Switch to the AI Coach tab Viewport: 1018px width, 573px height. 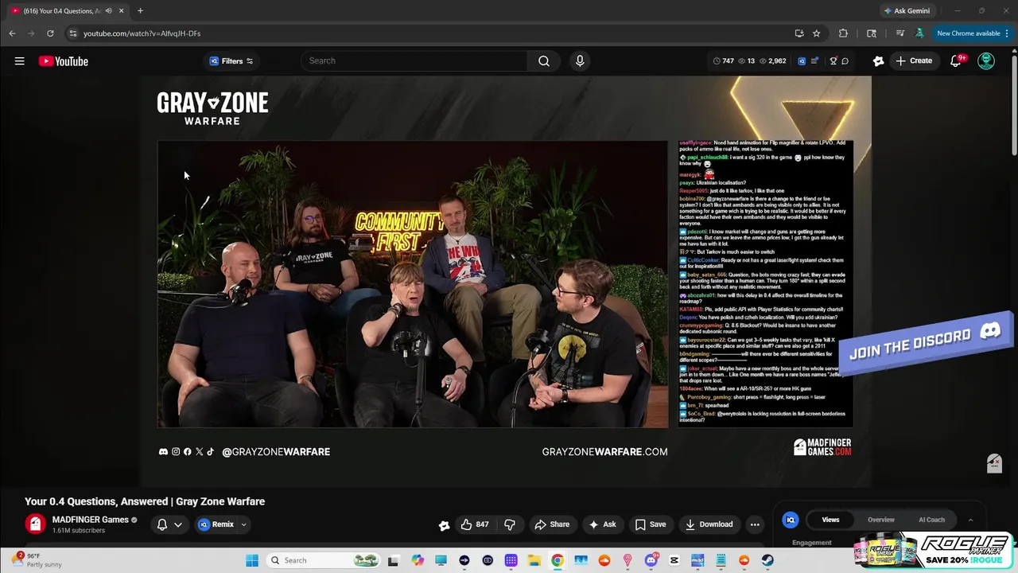[931, 520]
